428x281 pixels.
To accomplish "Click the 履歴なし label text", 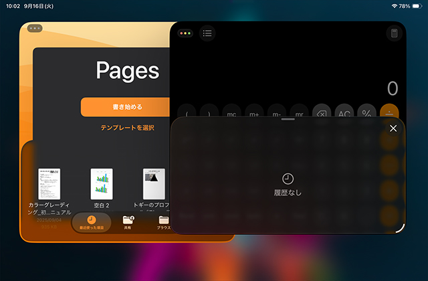I will (x=288, y=193).
